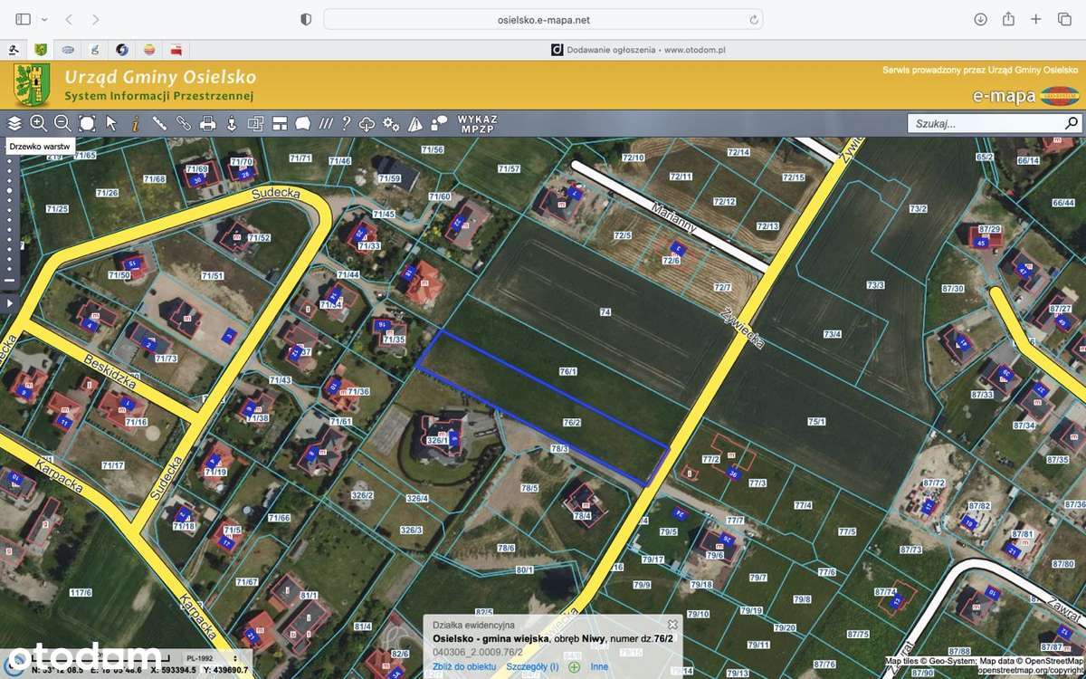Activate the object information 'i' tool

click(136, 123)
